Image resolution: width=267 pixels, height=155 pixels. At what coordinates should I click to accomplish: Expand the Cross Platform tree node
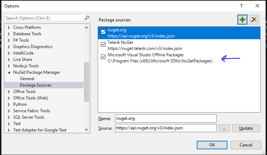click(x=9, y=27)
